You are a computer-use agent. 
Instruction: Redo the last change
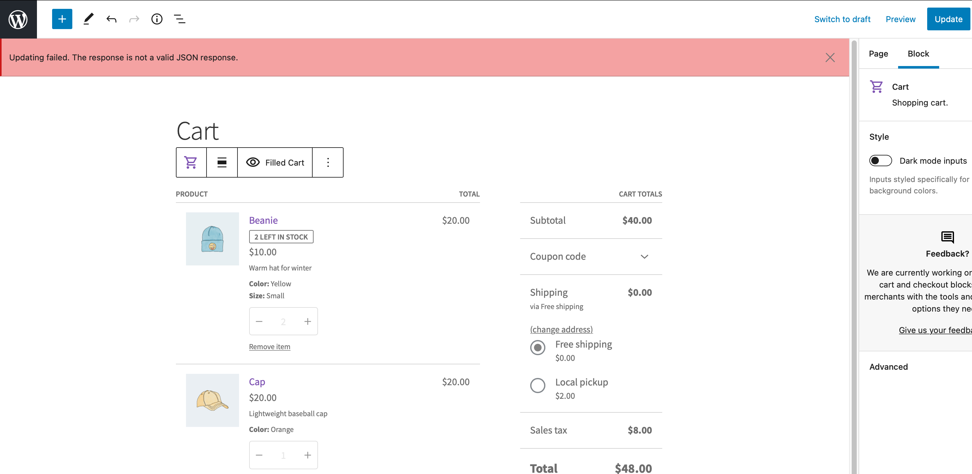pyautogui.click(x=134, y=19)
